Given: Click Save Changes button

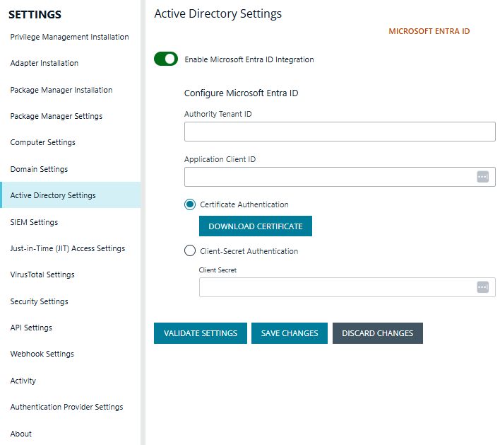Looking at the screenshot, I should click(x=290, y=333).
